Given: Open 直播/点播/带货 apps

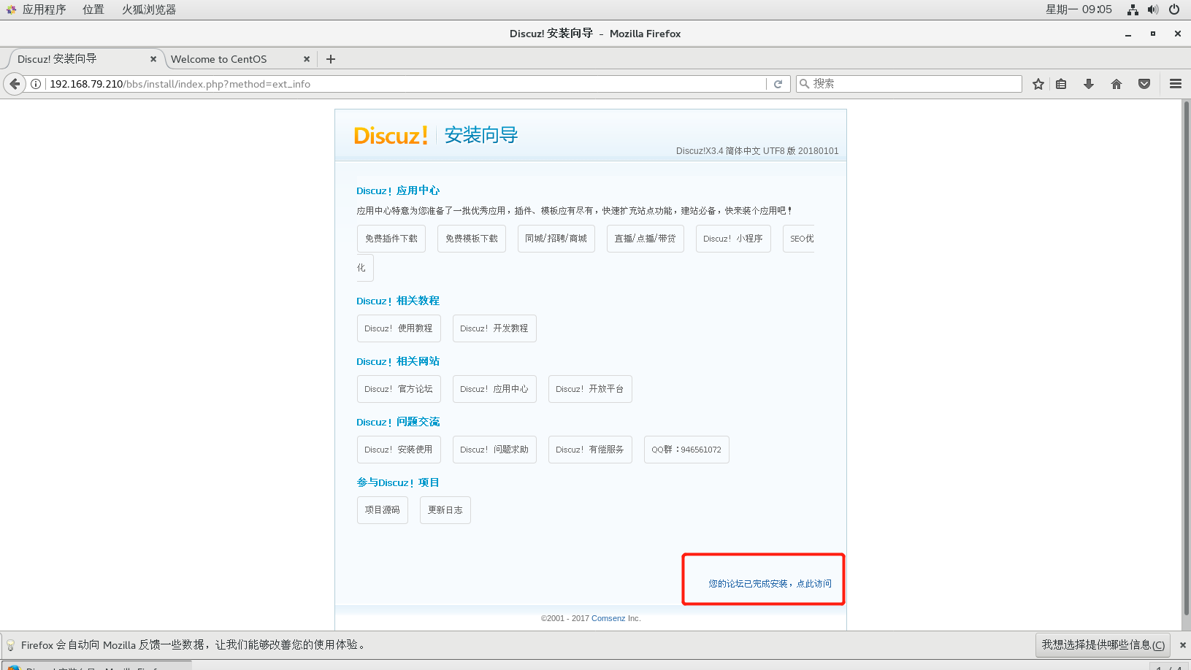Looking at the screenshot, I should (x=646, y=239).
